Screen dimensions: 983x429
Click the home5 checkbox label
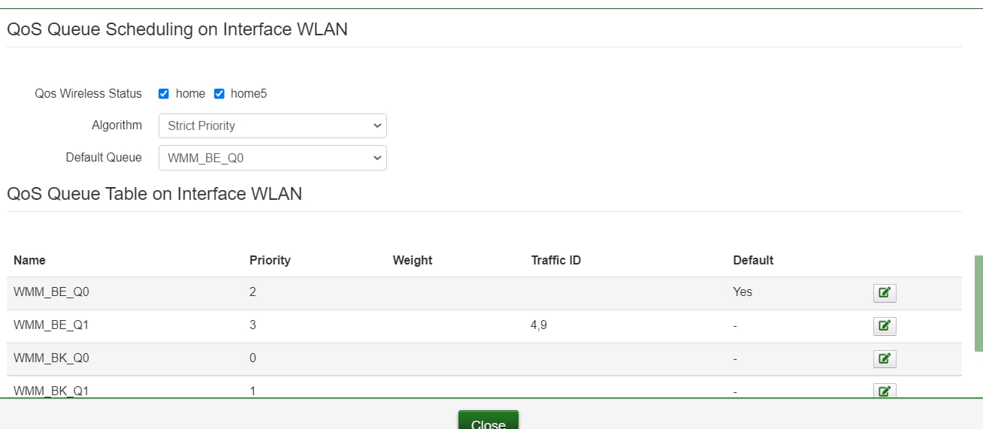pyautogui.click(x=249, y=94)
